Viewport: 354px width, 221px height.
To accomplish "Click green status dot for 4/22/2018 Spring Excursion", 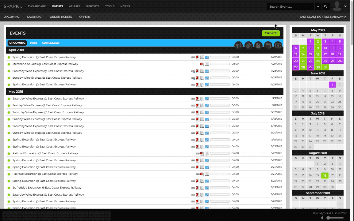I will coord(9,58).
